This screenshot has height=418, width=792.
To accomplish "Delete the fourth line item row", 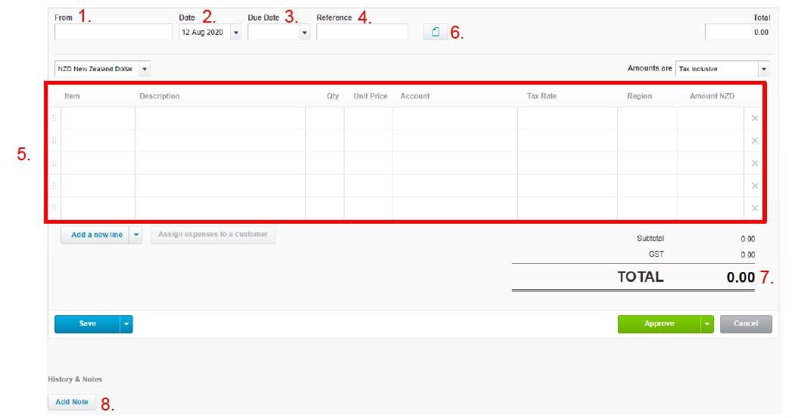I will [x=754, y=186].
